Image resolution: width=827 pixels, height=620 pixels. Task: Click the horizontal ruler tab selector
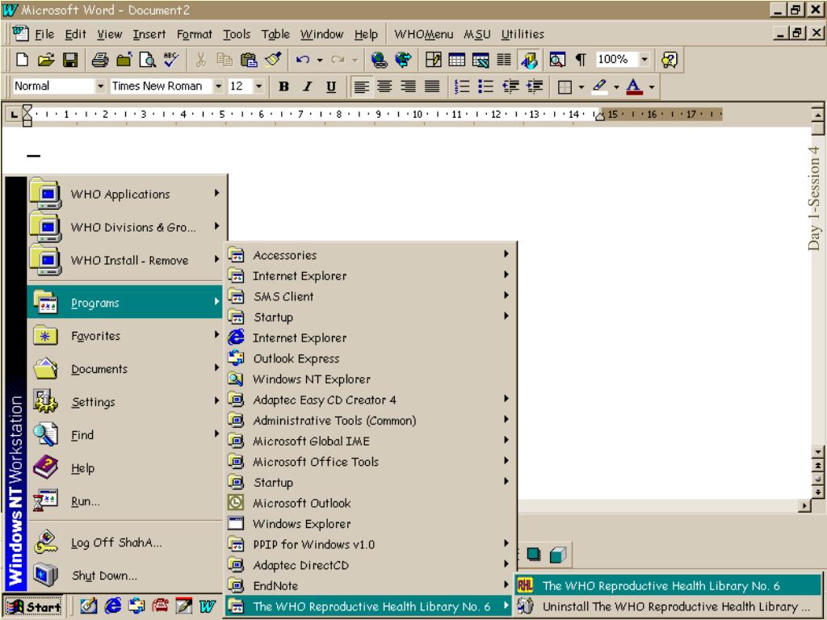click(x=15, y=114)
